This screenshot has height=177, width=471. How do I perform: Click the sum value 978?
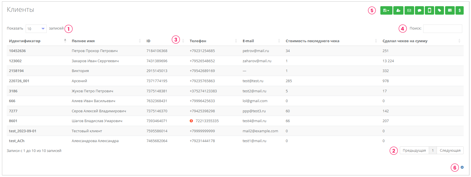click(x=386, y=81)
